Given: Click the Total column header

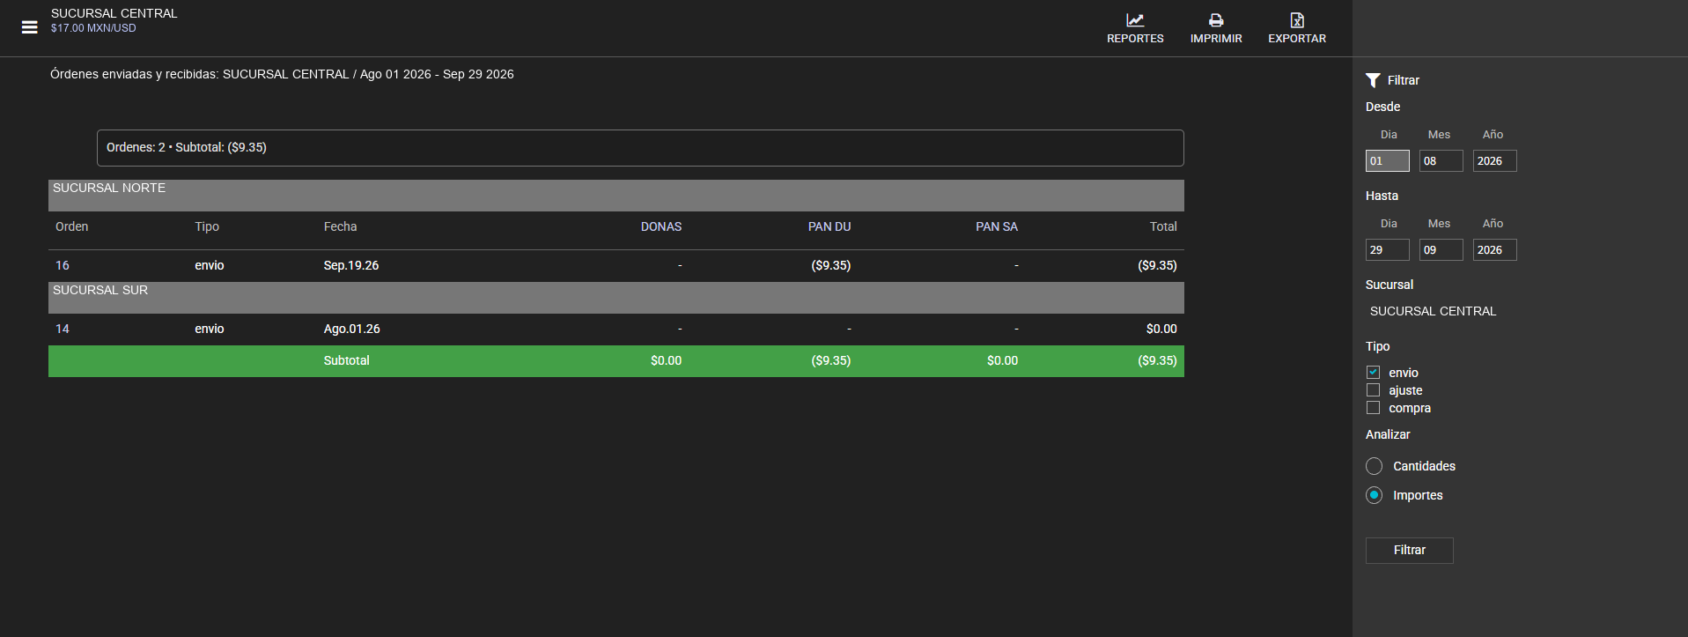Looking at the screenshot, I should [x=1163, y=226].
